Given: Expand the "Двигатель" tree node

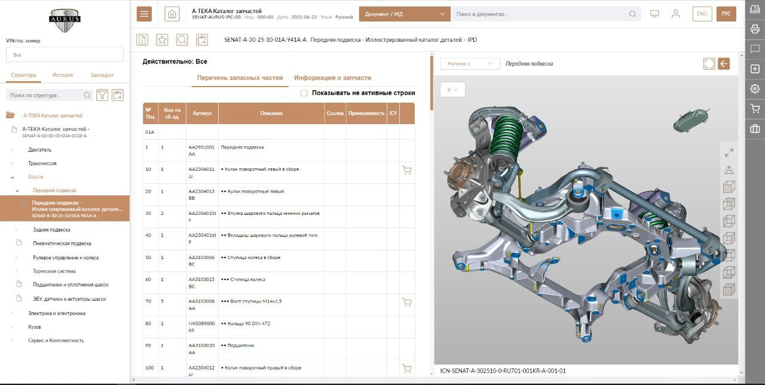Looking at the screenshot, I should (x=12, y=150).
